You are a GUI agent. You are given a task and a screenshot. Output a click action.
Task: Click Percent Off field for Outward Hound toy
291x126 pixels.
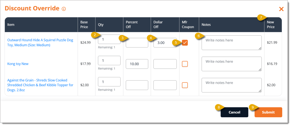tap(137, 43)
